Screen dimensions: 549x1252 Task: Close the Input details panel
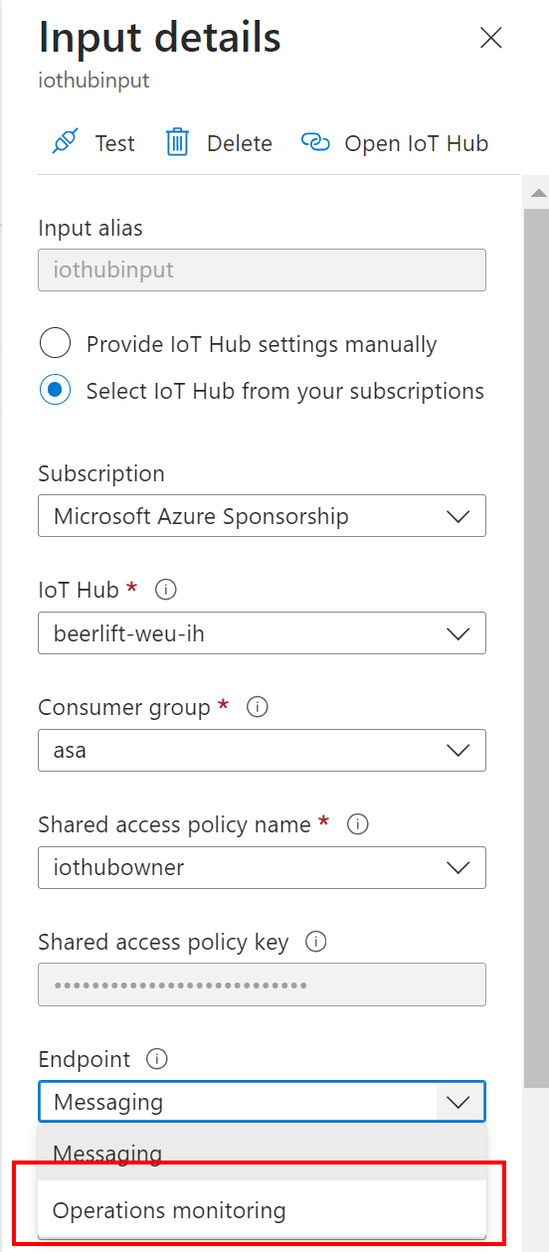point(490,38)
